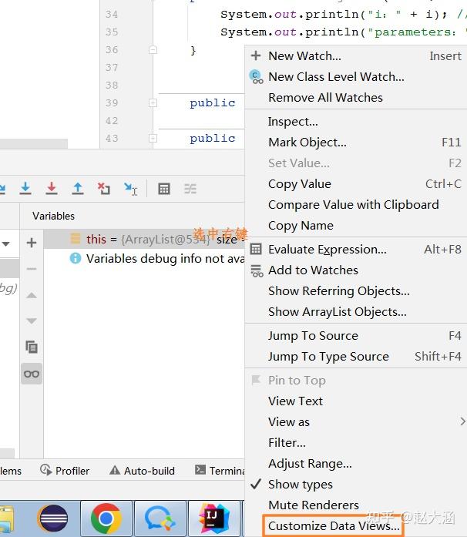The height and width of the screenshot is (537, 467).
Task: Open the Auto-build tool window tab
Action: tap(142, 471)
